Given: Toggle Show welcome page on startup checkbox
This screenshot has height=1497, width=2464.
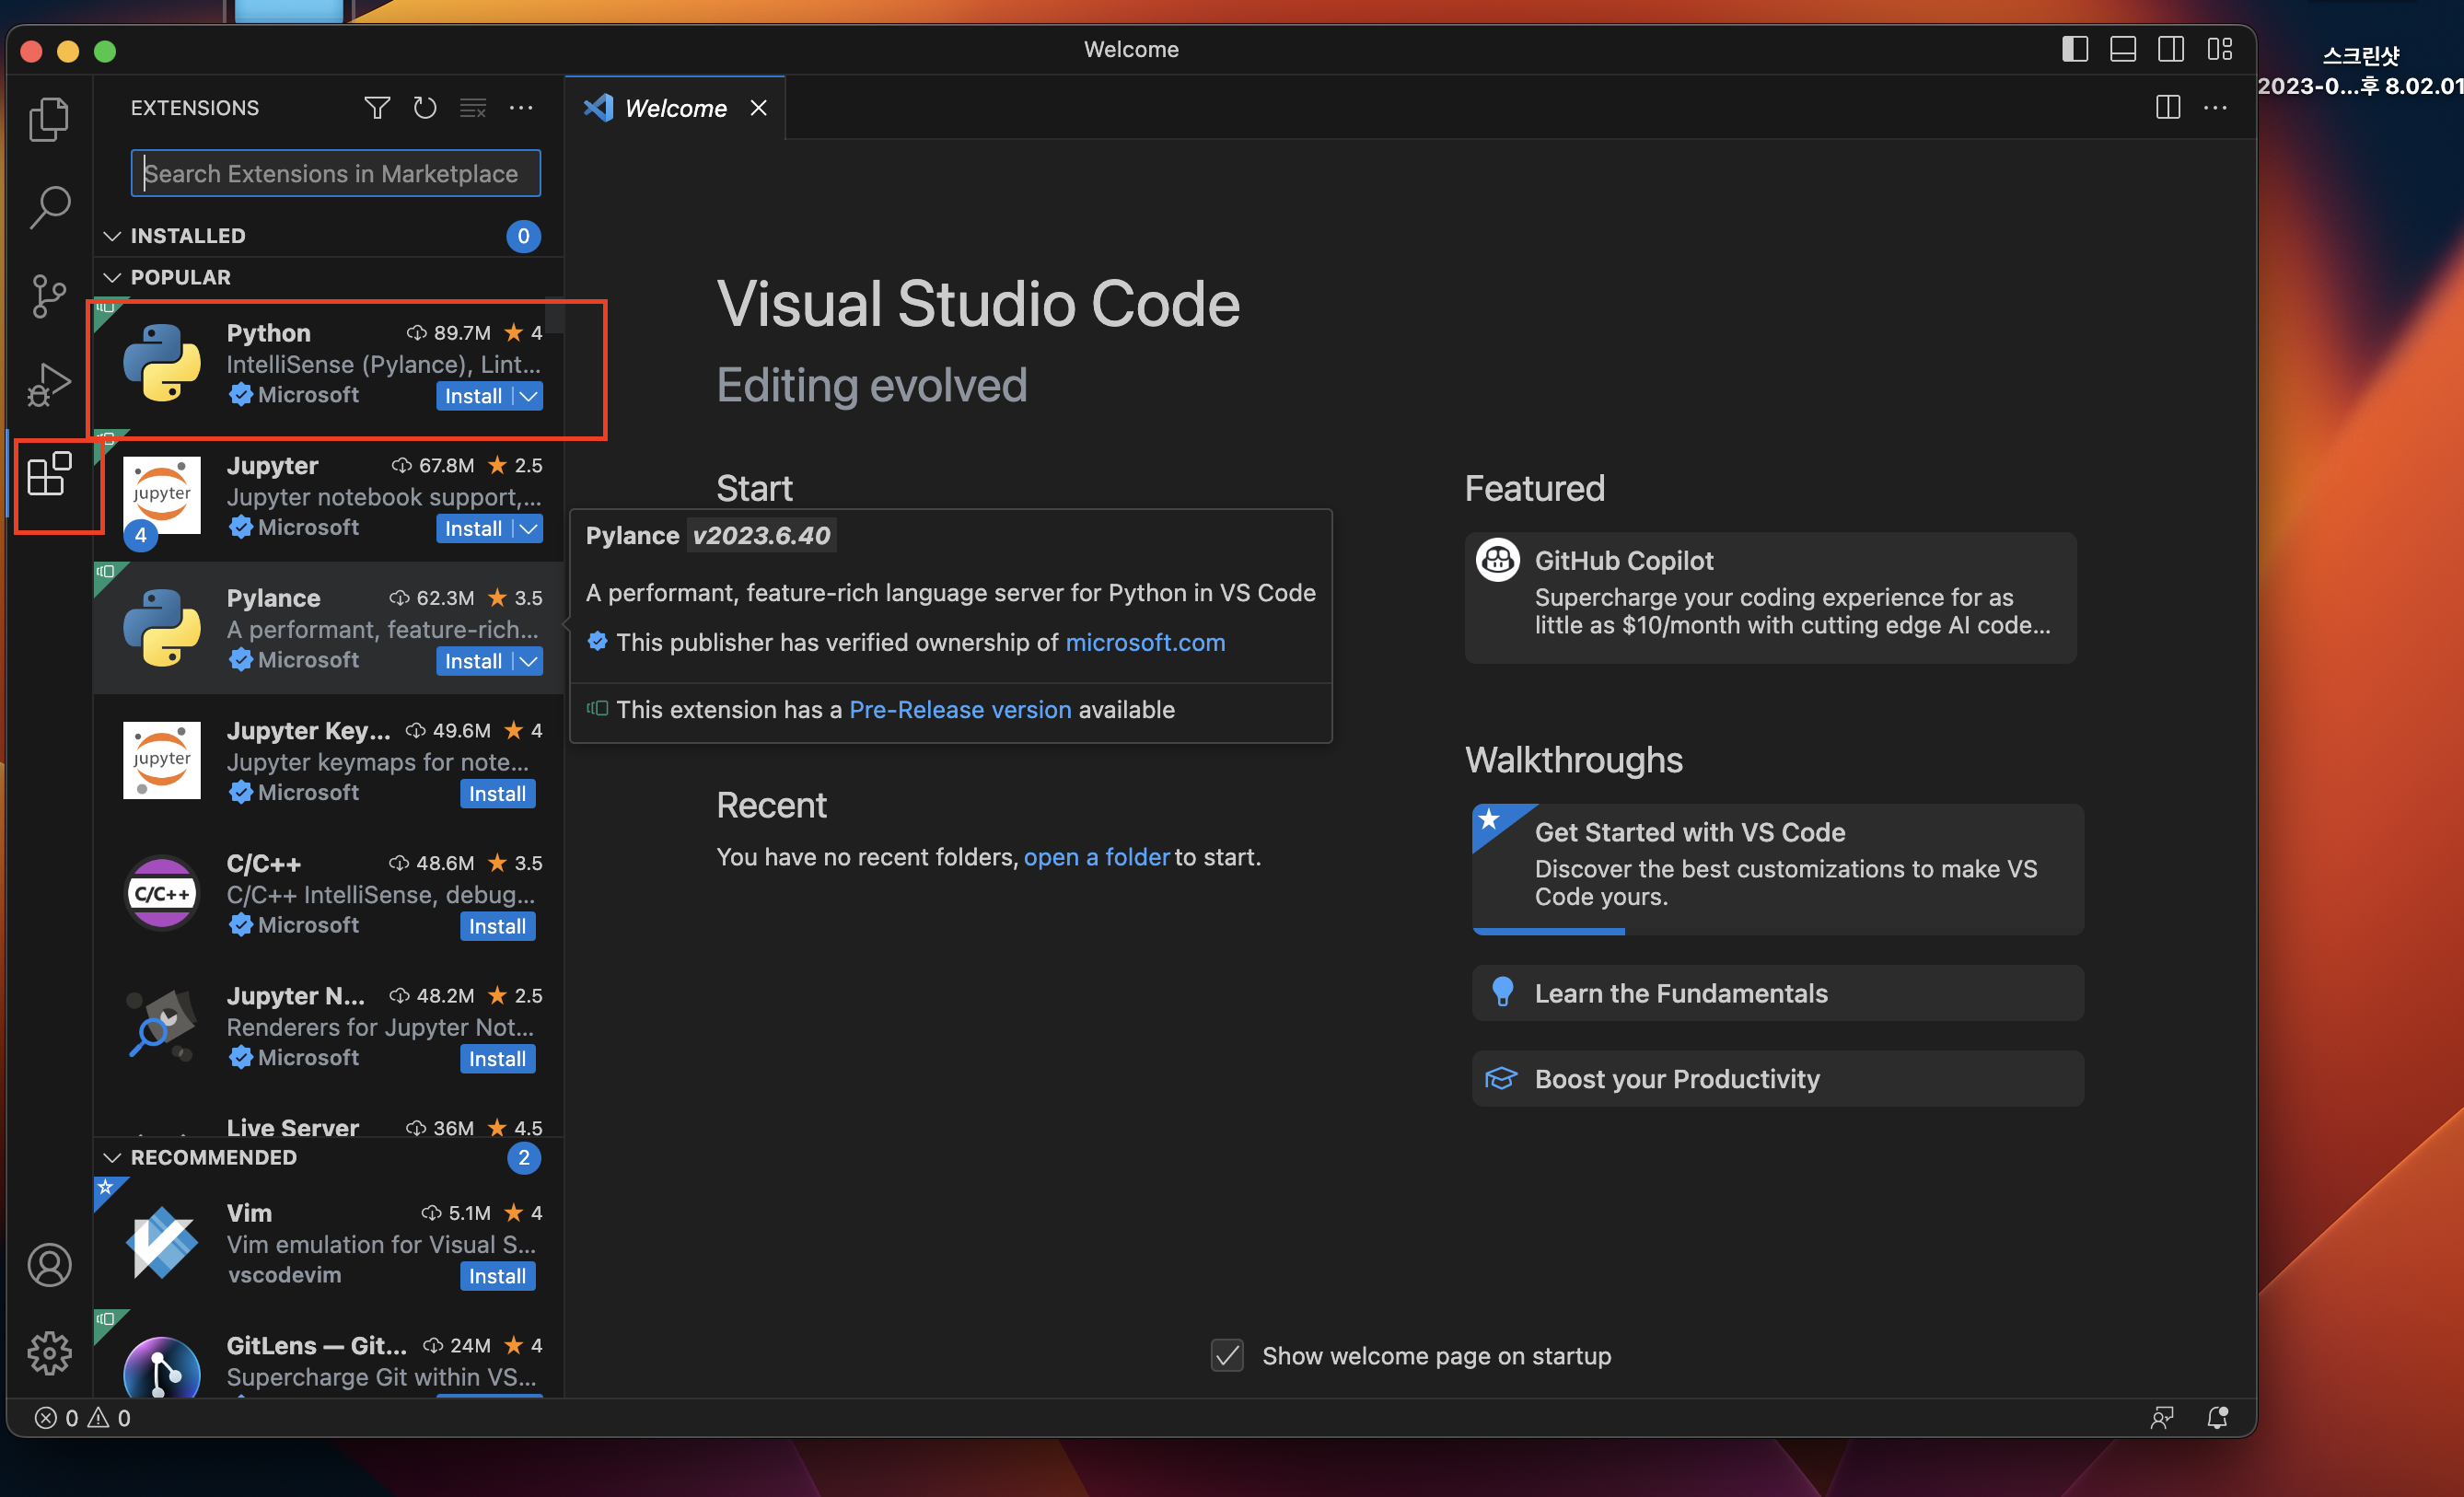Looking at the screenshot, I should (1227, 1356).
